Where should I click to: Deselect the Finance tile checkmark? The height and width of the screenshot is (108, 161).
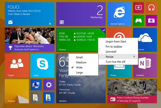click(104, 30)
